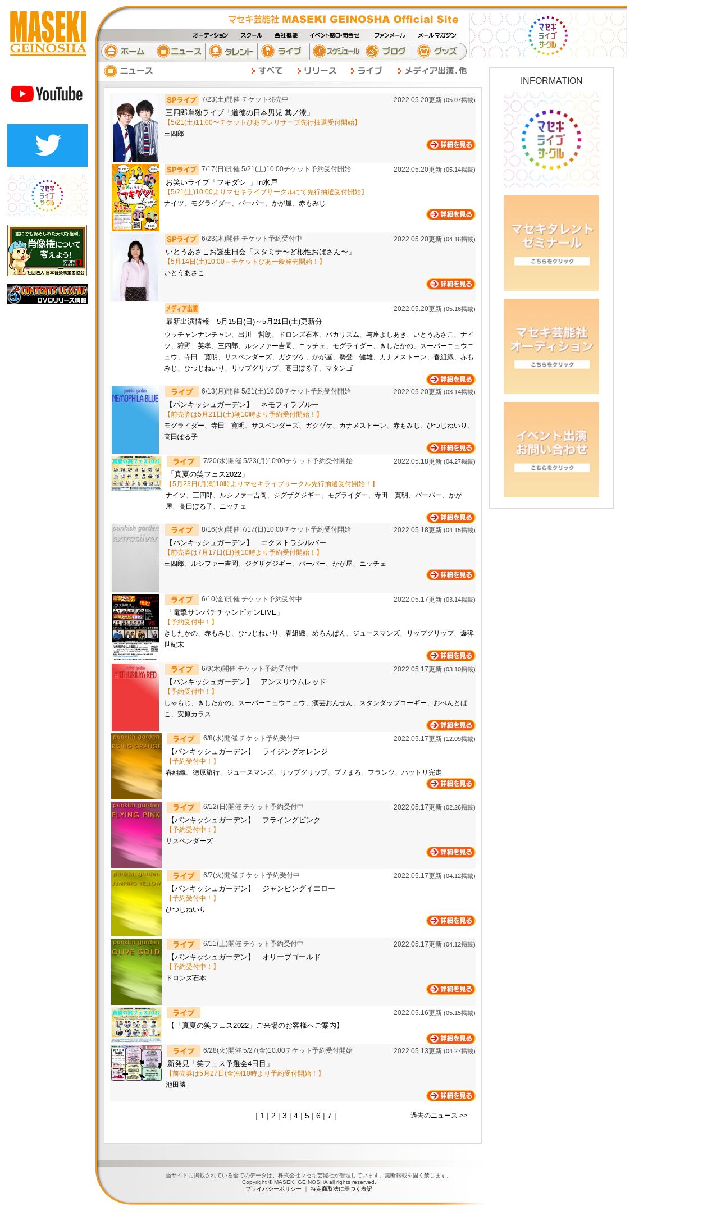The image size is (721, 1216).
Task: View details for 三四郎単独ライブ entry
Action: 451,145
